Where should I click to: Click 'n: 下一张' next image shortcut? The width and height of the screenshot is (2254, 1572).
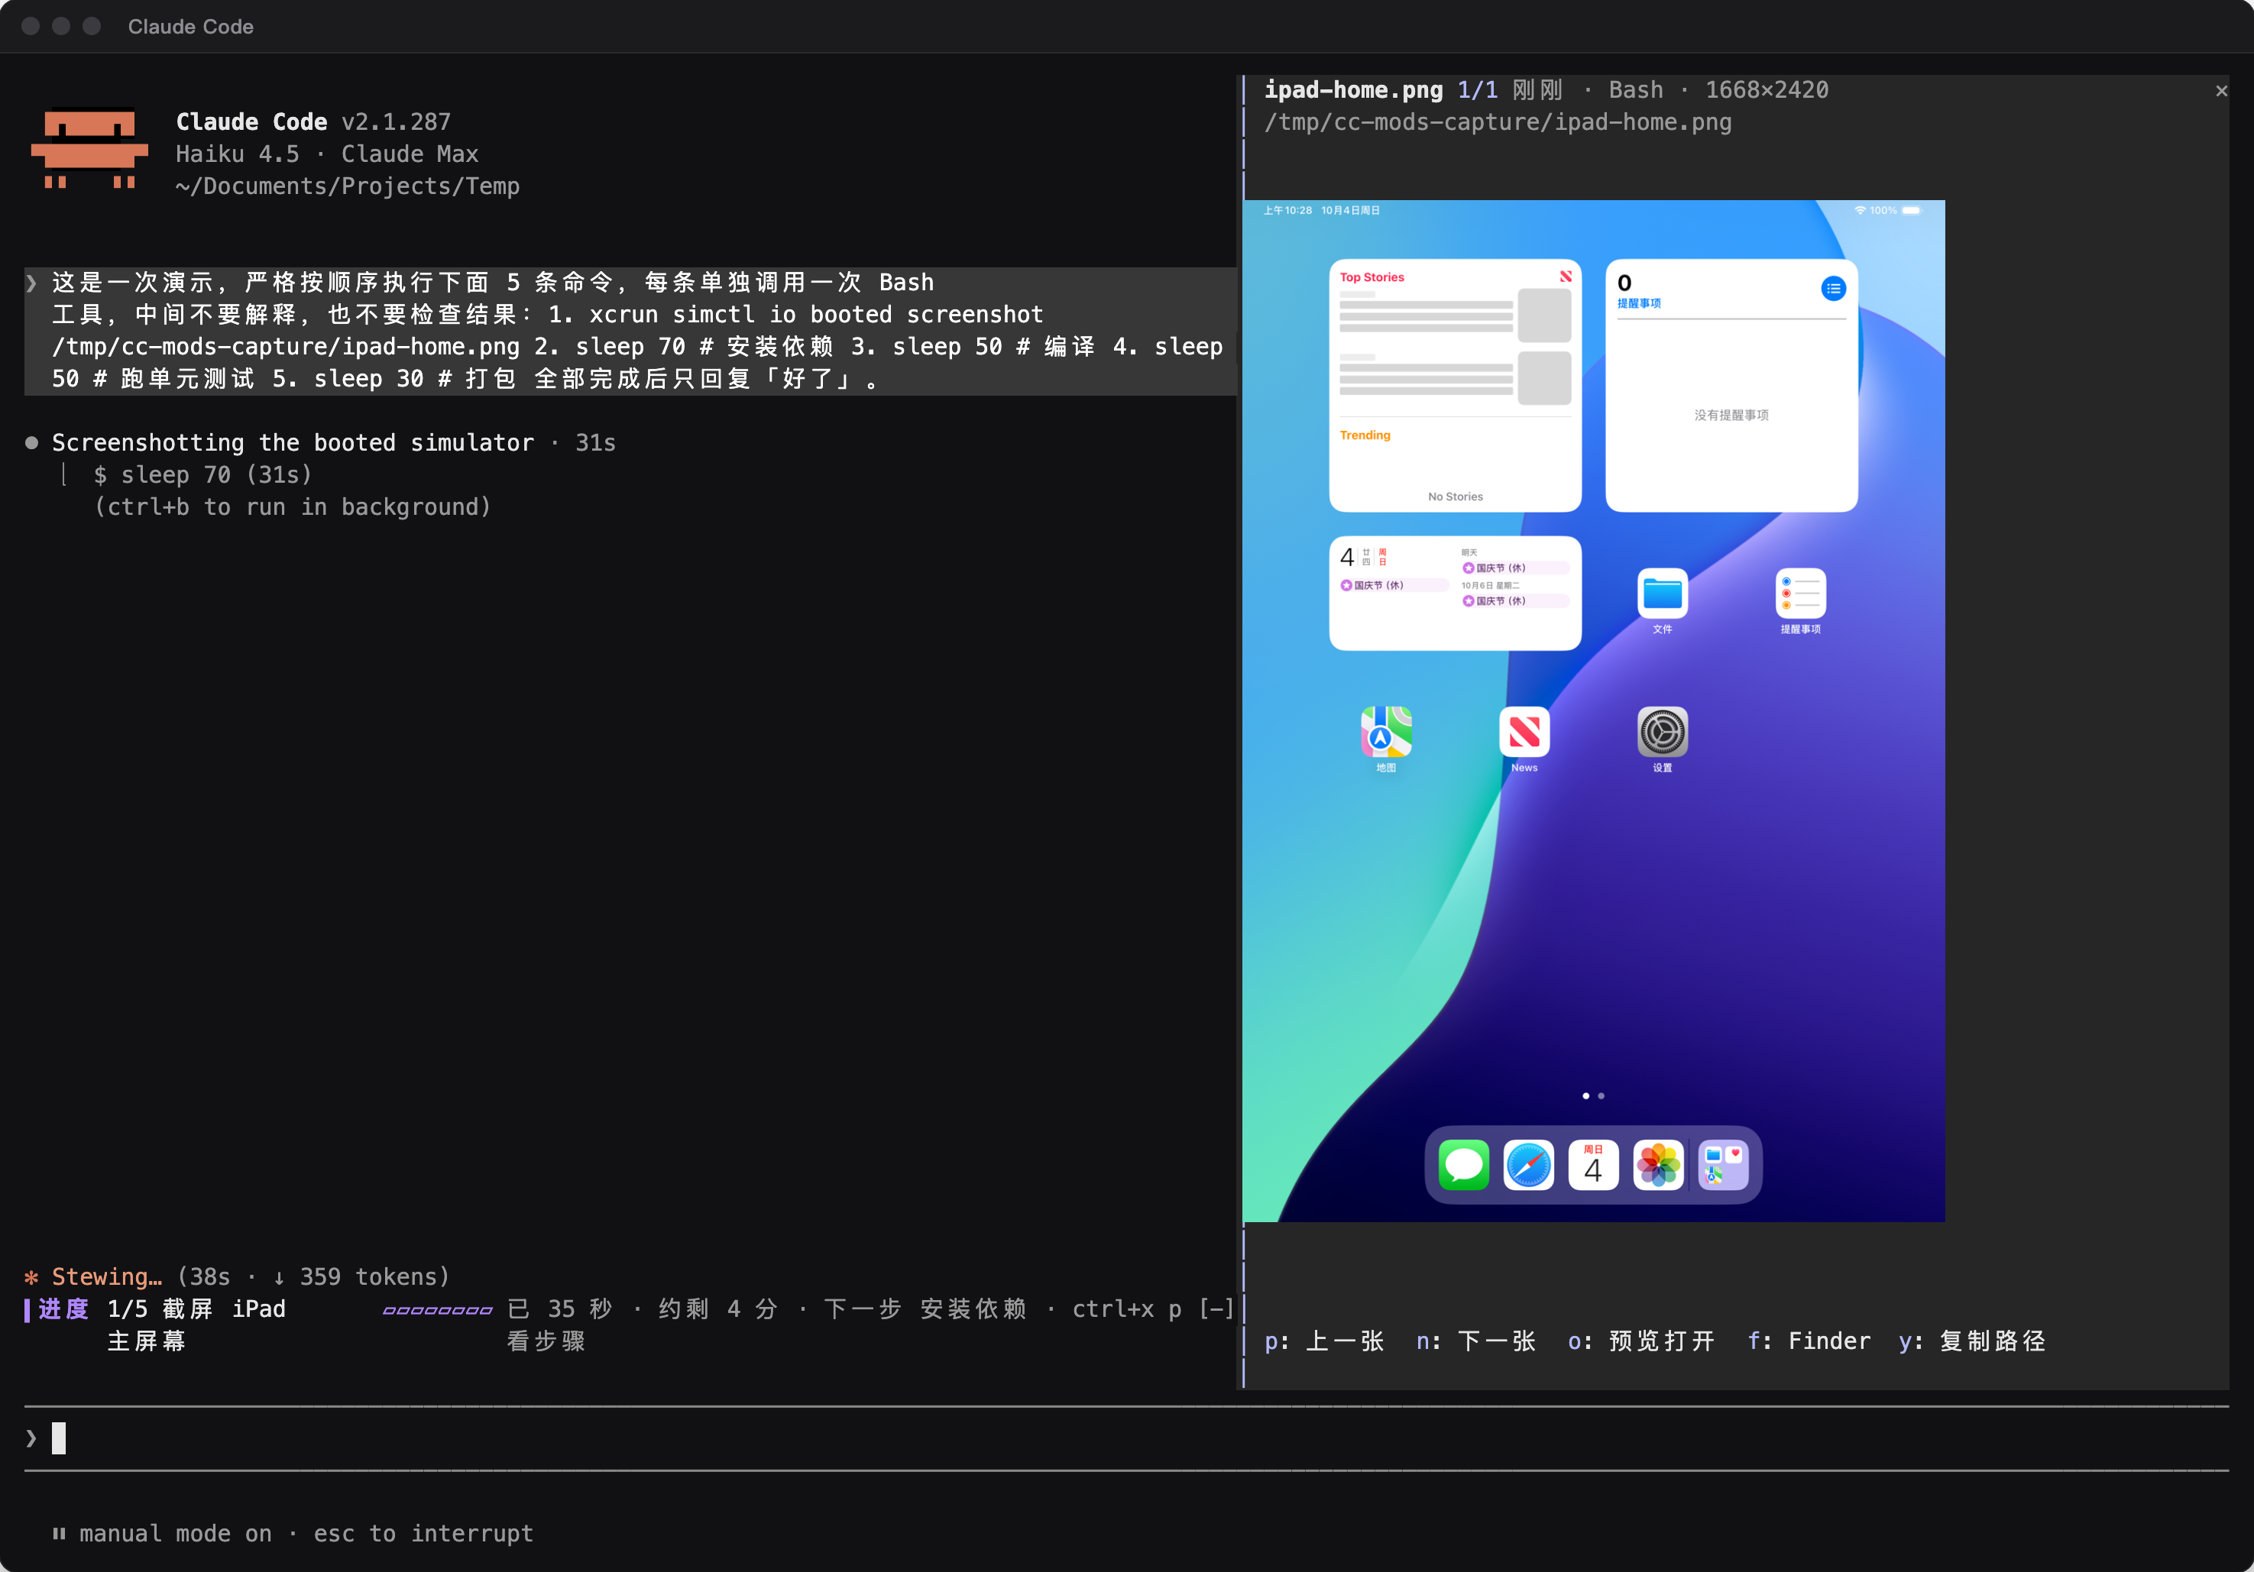click(x=1475, y=1341)
